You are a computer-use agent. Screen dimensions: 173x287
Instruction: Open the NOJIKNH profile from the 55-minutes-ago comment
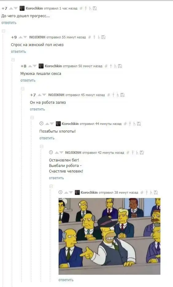[x=37, y=37]
